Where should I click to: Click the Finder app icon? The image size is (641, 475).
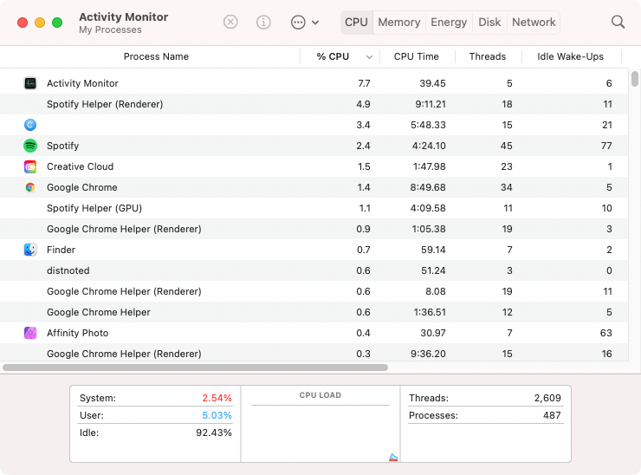pos(30,250)
